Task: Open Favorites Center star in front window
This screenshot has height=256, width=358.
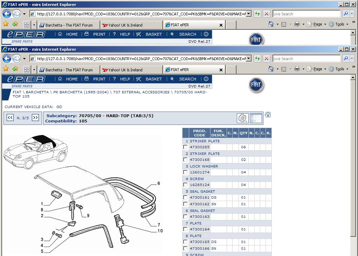Action: [x=6, y=69]
